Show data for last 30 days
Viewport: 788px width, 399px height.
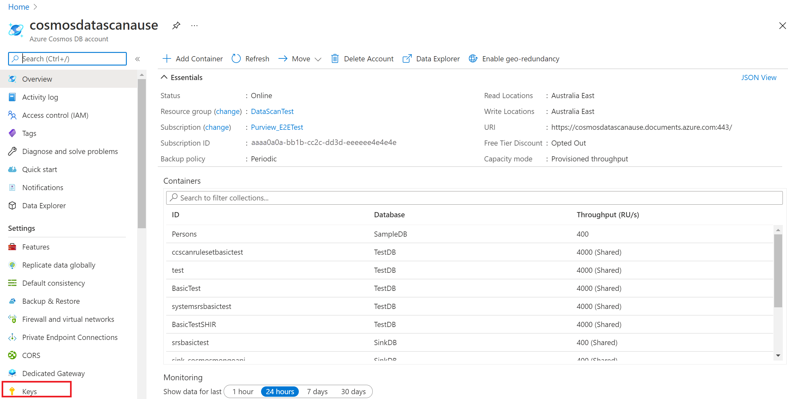point(353,391)
